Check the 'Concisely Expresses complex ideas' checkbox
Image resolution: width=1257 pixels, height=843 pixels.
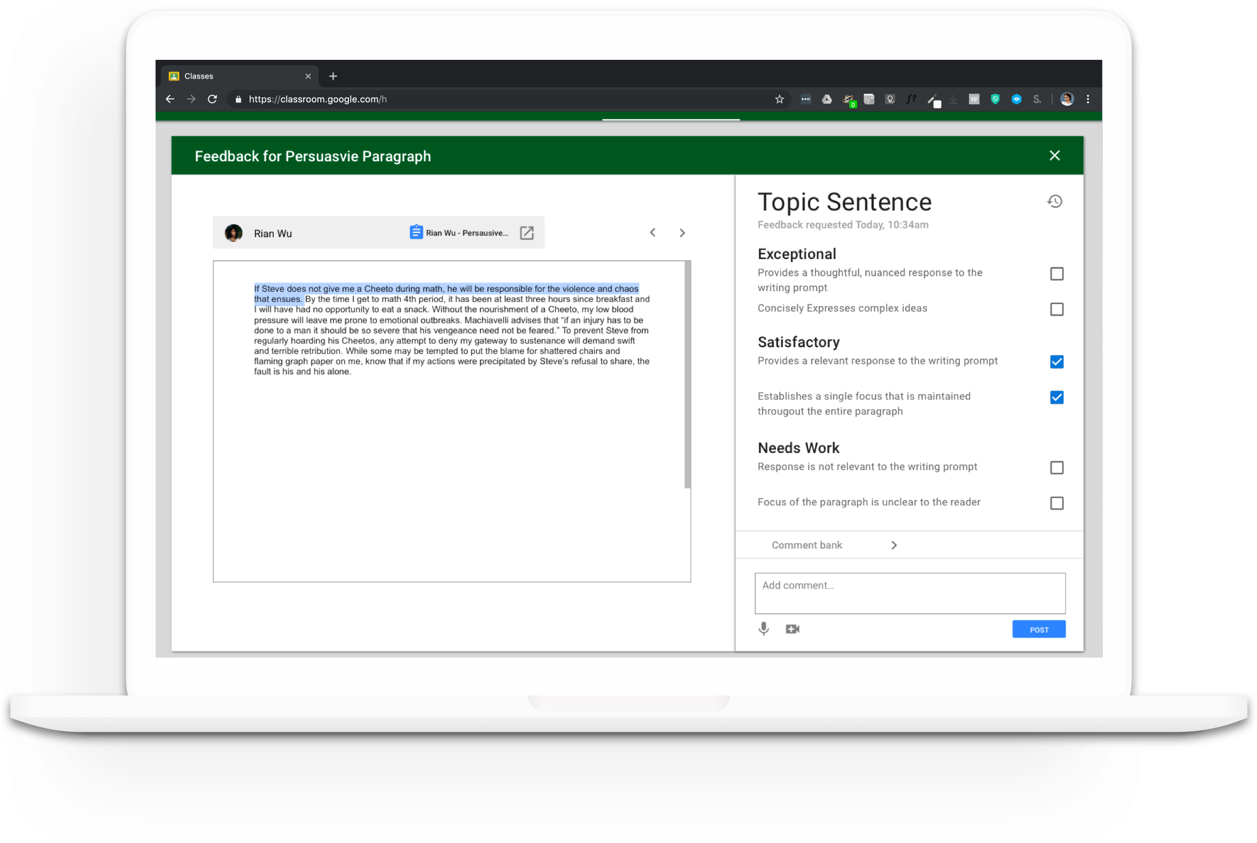point(1057,309)
